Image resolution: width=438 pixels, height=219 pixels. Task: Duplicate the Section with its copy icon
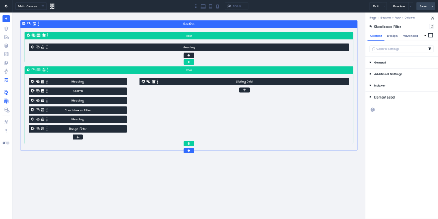[x=29, y=24]
